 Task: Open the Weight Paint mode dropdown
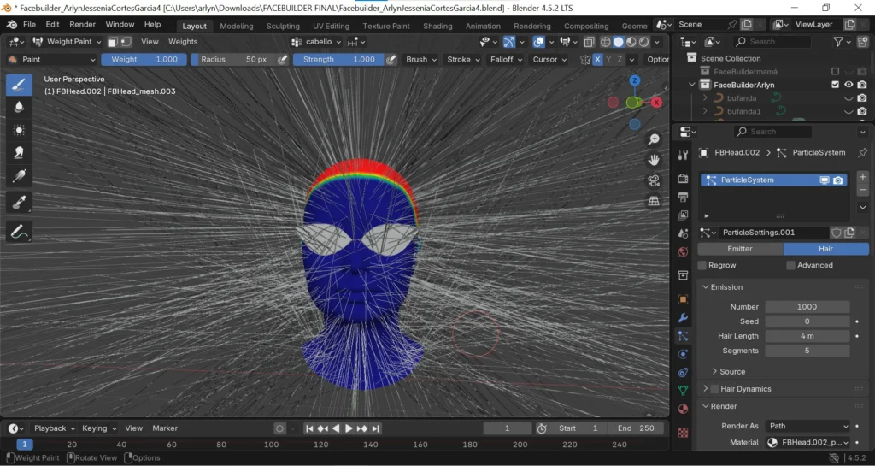[68, 41]
